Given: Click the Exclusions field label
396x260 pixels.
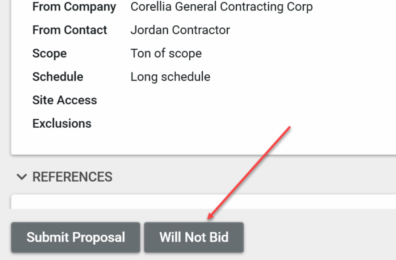Looking at the screenshot, I should [62, 123].
